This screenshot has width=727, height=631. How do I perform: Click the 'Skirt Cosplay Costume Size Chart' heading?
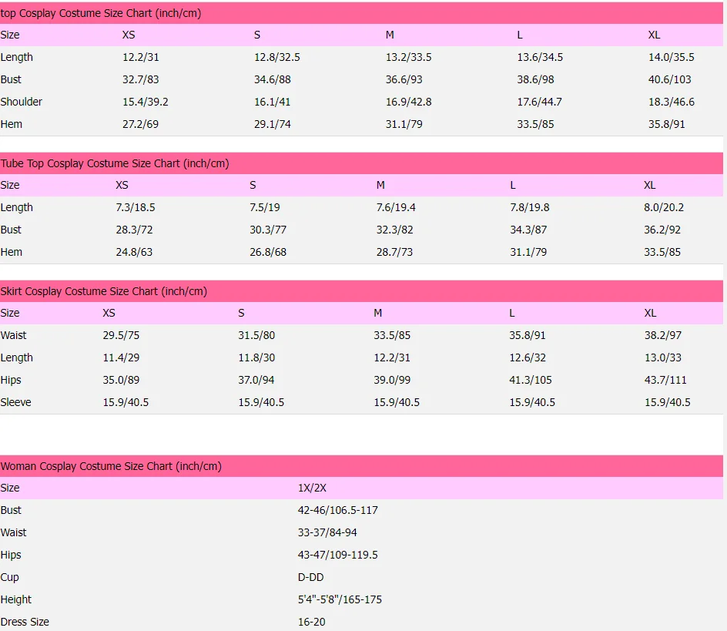[x=103, y=291]
